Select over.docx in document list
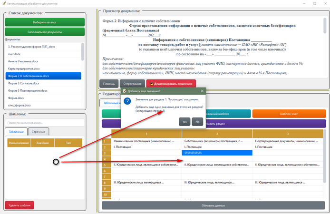Viewport: 330px width, 214px height. click(x=43, y=54)
